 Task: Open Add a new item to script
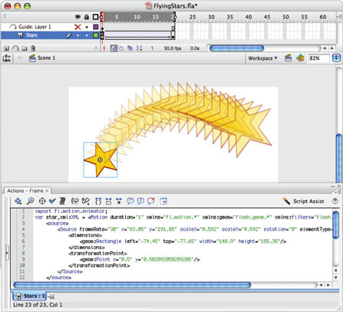tap(18, 201)
